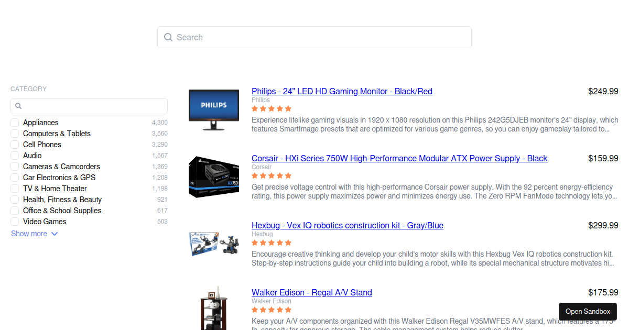Check the Appliances category checkbox
The width and height of the screenshot is (629, 330).
[x=15, y=123]
